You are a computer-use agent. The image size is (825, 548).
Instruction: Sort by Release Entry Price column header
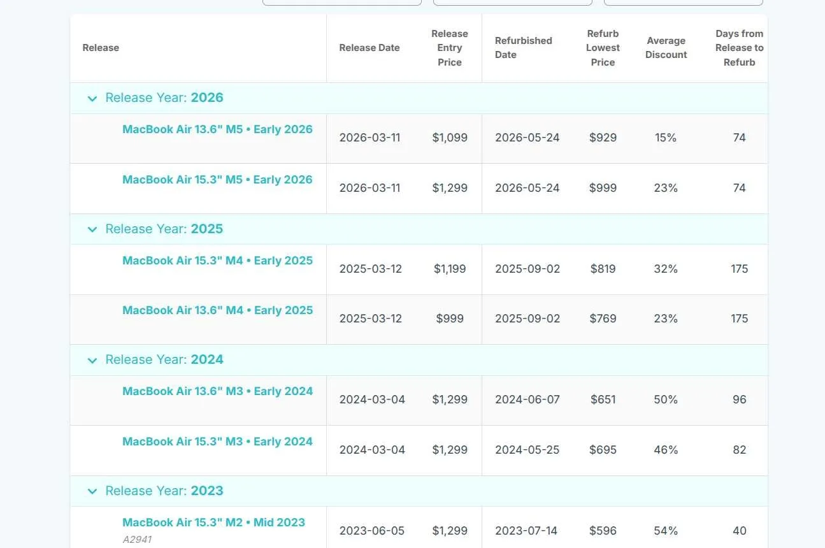450,48
